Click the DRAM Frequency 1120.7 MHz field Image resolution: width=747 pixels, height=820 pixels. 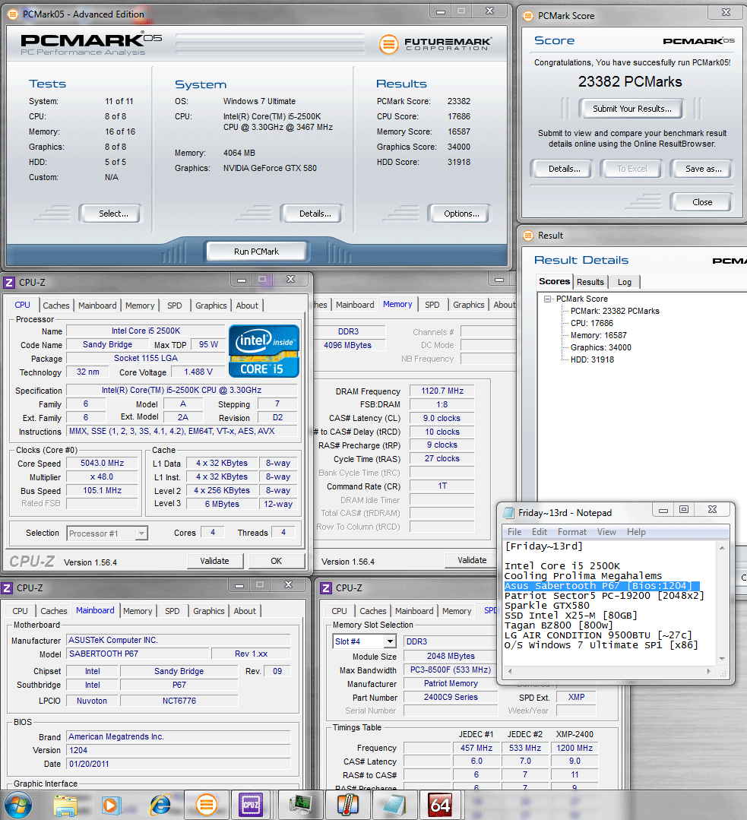pyautogui.click(x=442, y=391)
